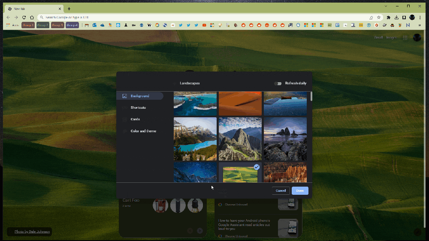Click the Apps shortcut in bookmarks bar

12,25
